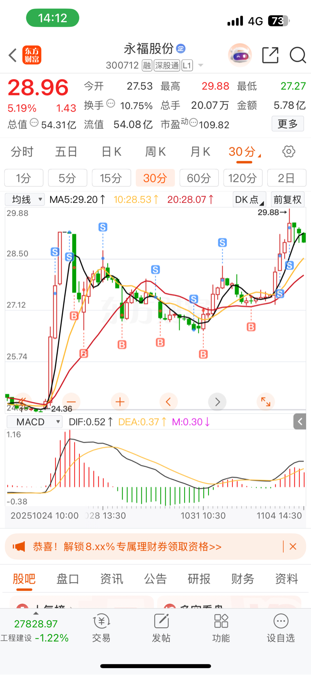Screen dimensions: 311x675
Task: Open chart settings gear icon
Action: click(289, 152)
